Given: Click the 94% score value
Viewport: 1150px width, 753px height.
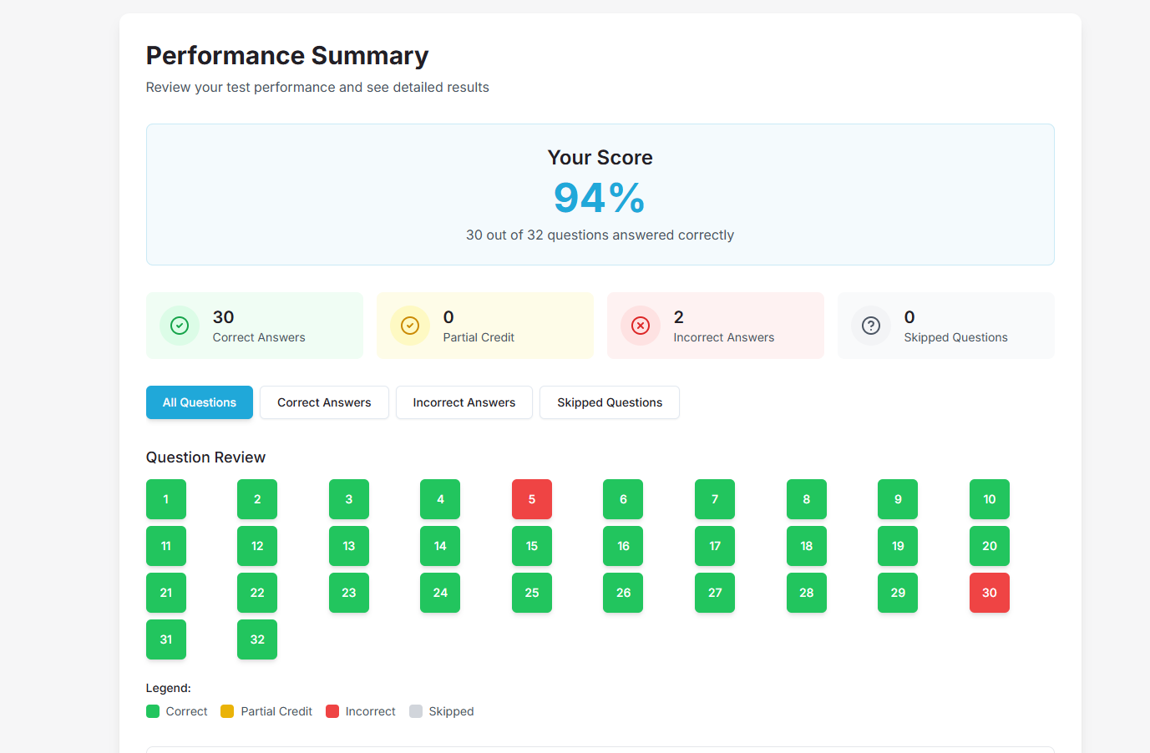Looking at the screenshot, I should tap(600, 199).
